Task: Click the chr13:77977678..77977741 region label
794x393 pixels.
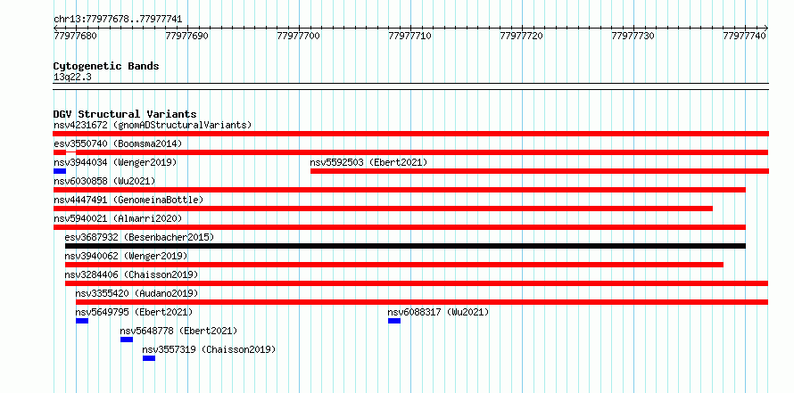Action: tap(118, 20)
